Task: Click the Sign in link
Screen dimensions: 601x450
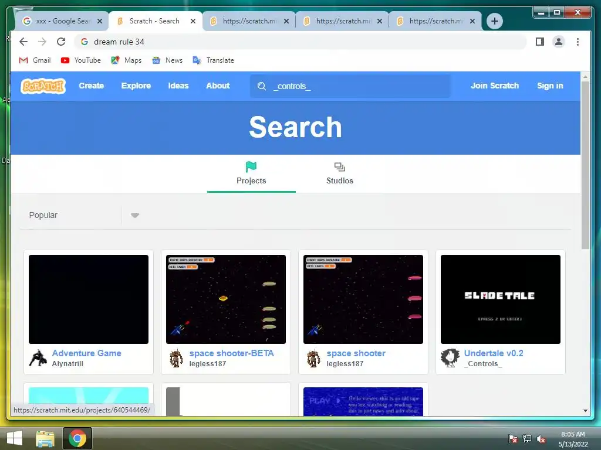Action: 550,86
